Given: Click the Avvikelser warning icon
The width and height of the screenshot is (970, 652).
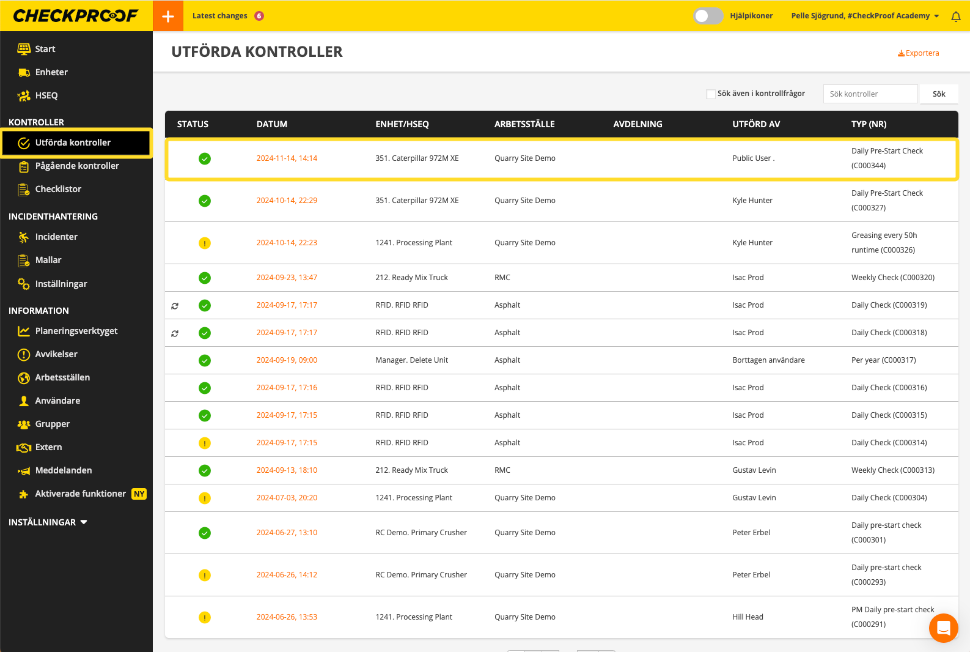Looking at the screenshot, I should (24, 354).
